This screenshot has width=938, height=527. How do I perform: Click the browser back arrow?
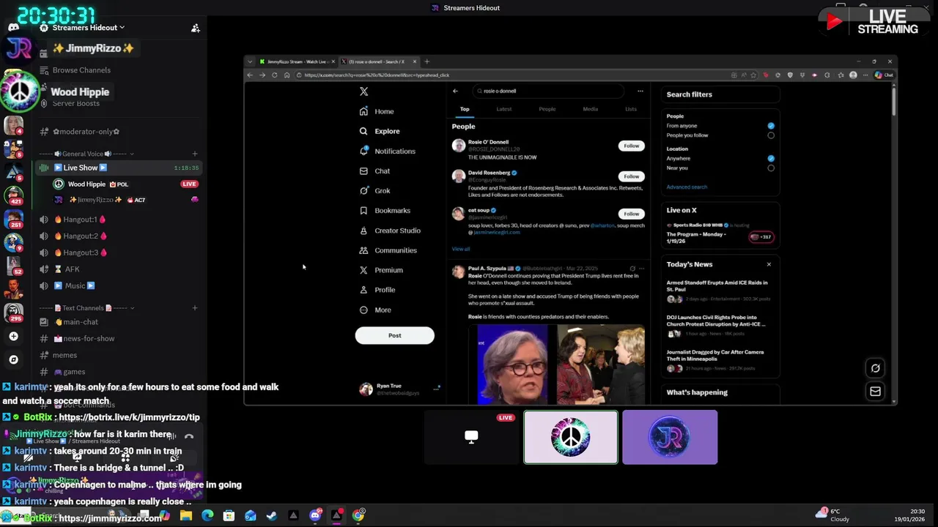click(250, 75)
